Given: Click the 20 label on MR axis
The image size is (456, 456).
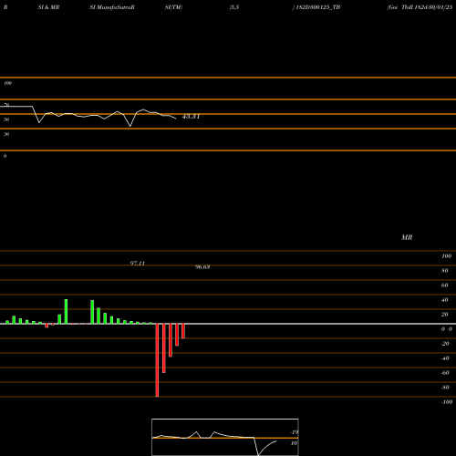Looking at the screenshot, I should tap(445, 315).
